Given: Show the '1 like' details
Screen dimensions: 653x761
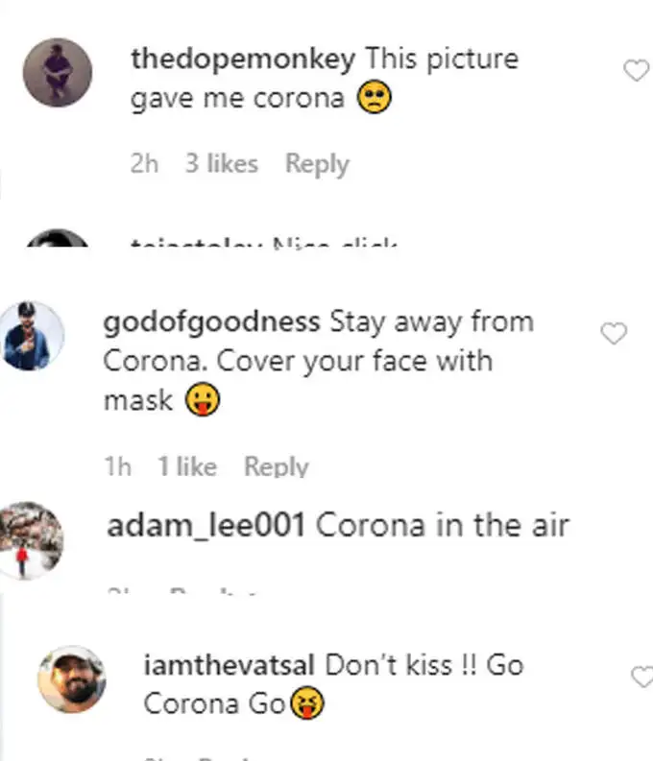Looking at the screenshot, I should [187, 467].
